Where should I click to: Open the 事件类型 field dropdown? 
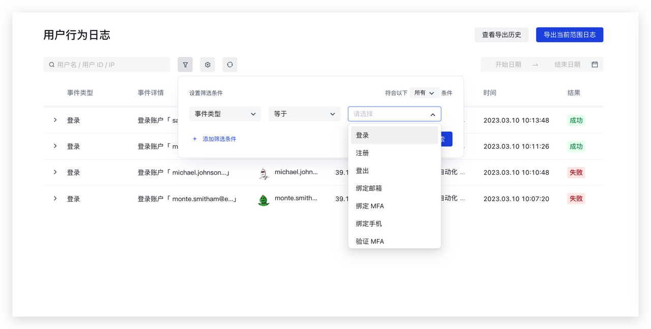point(225,114)
